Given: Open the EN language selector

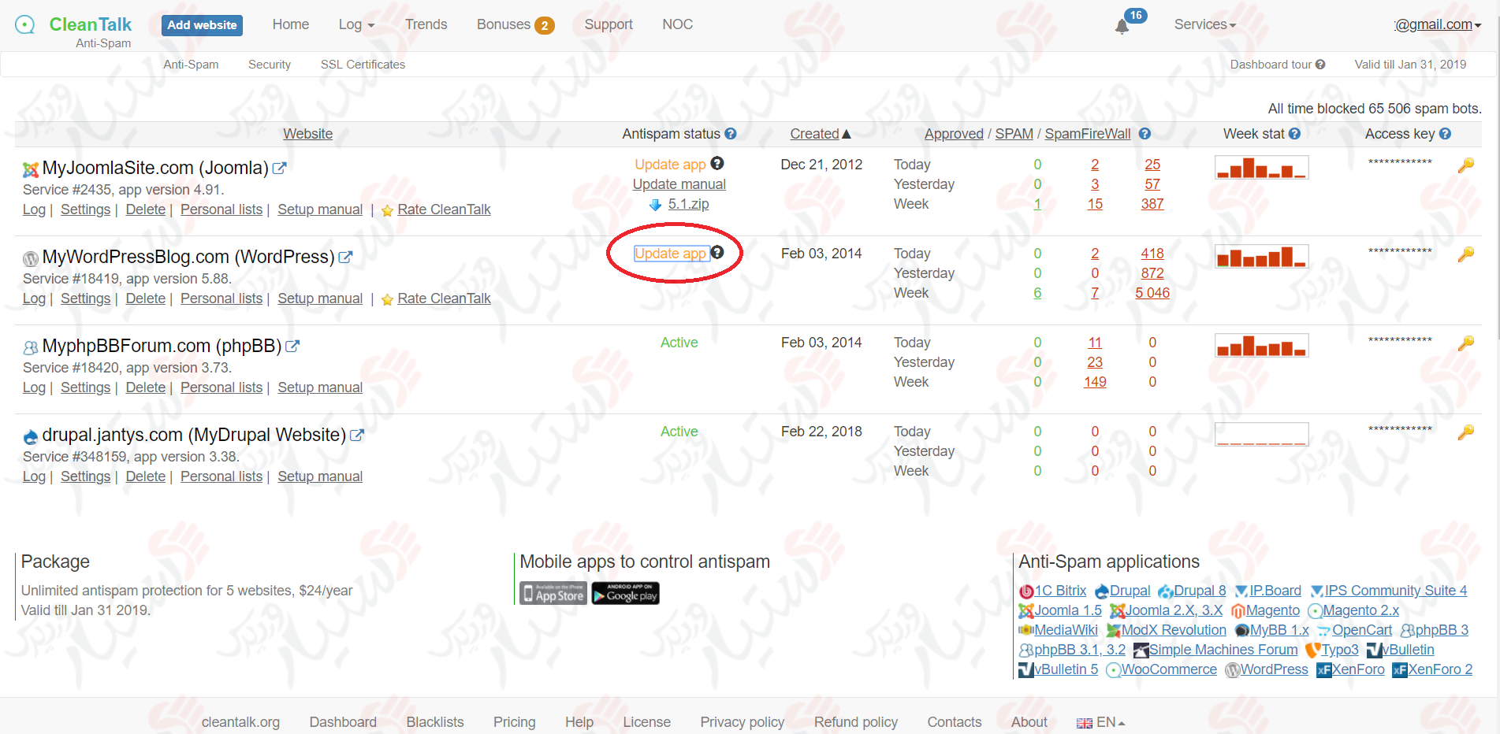Looking at the screenshot, I should pos(1101,722).
